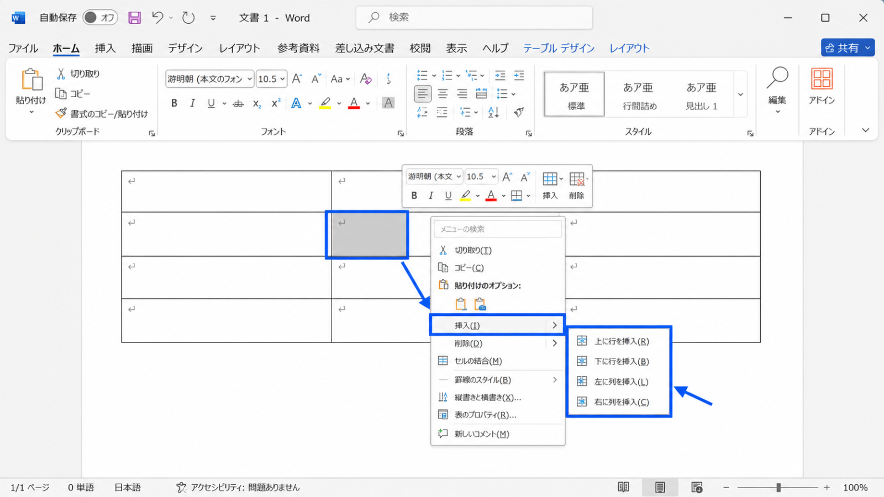
Task: Click the right align icon
Action: click(x=462, y=94)
